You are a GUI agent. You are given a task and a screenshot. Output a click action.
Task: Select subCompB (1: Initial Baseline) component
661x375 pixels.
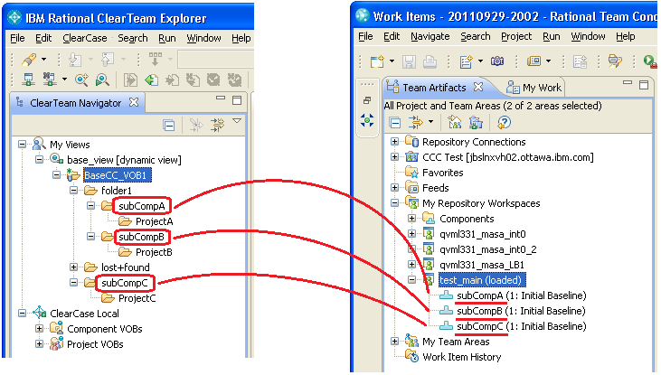(521, 311)
